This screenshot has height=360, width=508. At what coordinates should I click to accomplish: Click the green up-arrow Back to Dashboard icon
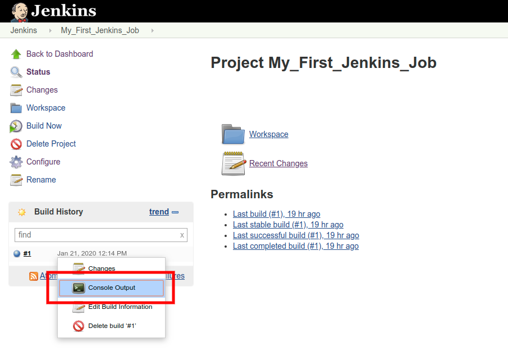[x=16, y=54]
